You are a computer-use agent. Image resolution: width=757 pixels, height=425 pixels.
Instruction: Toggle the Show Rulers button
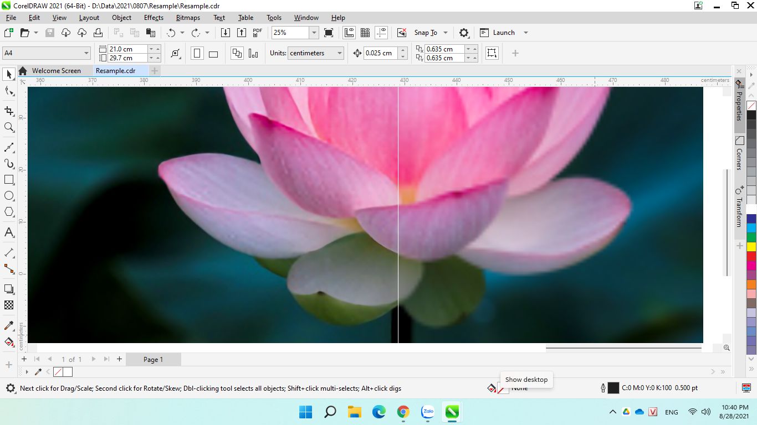(x=349, y=33)
